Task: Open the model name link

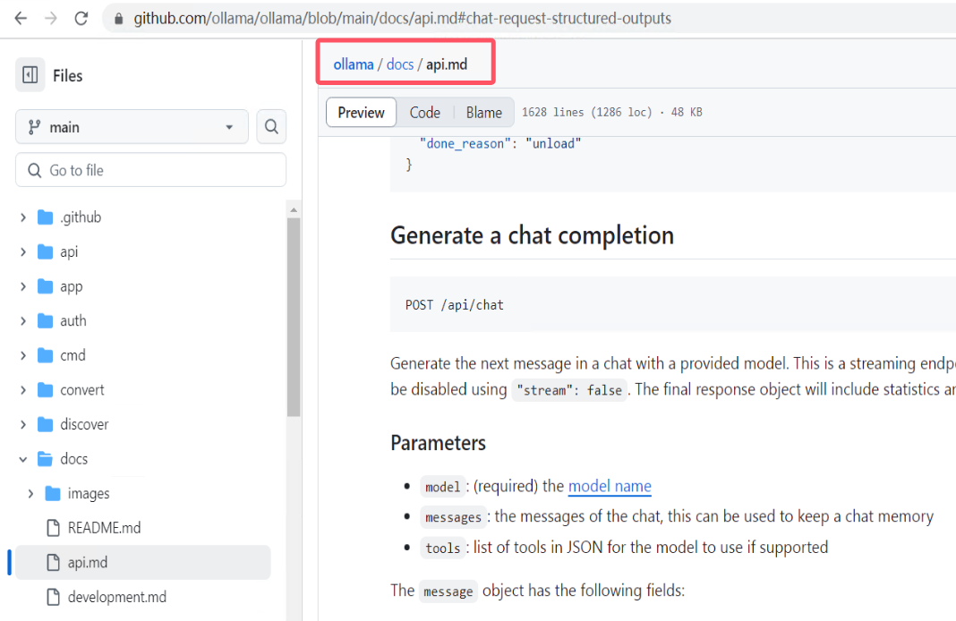Action: tap(610, 486)
